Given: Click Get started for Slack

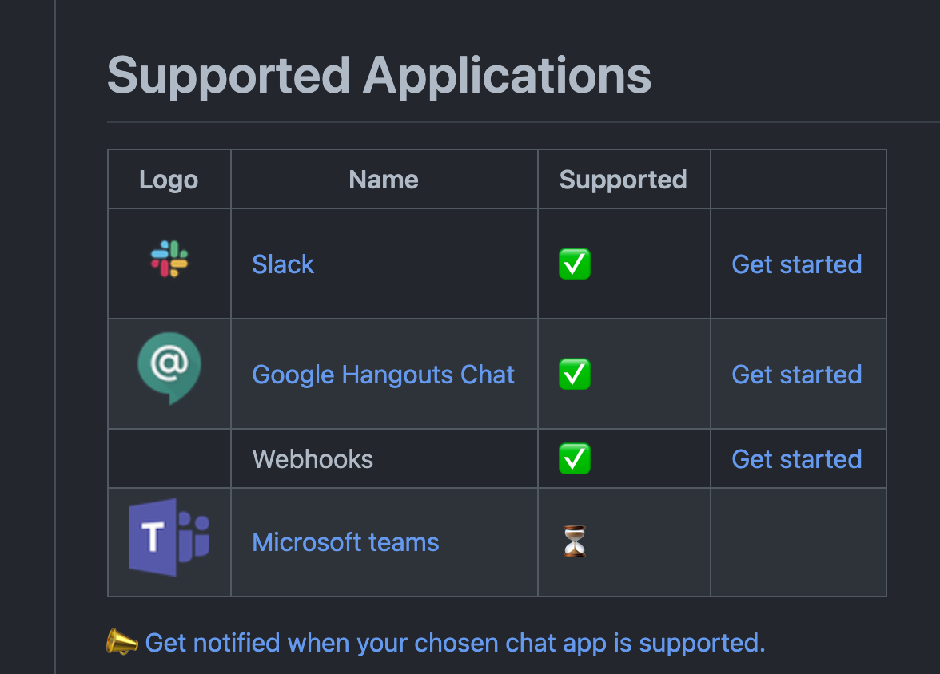Looking at the screenshot, I should tap(797, 264).
